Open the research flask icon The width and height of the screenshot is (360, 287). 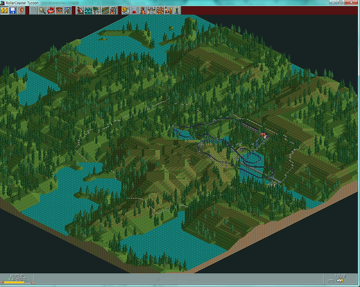coord(134,10)
